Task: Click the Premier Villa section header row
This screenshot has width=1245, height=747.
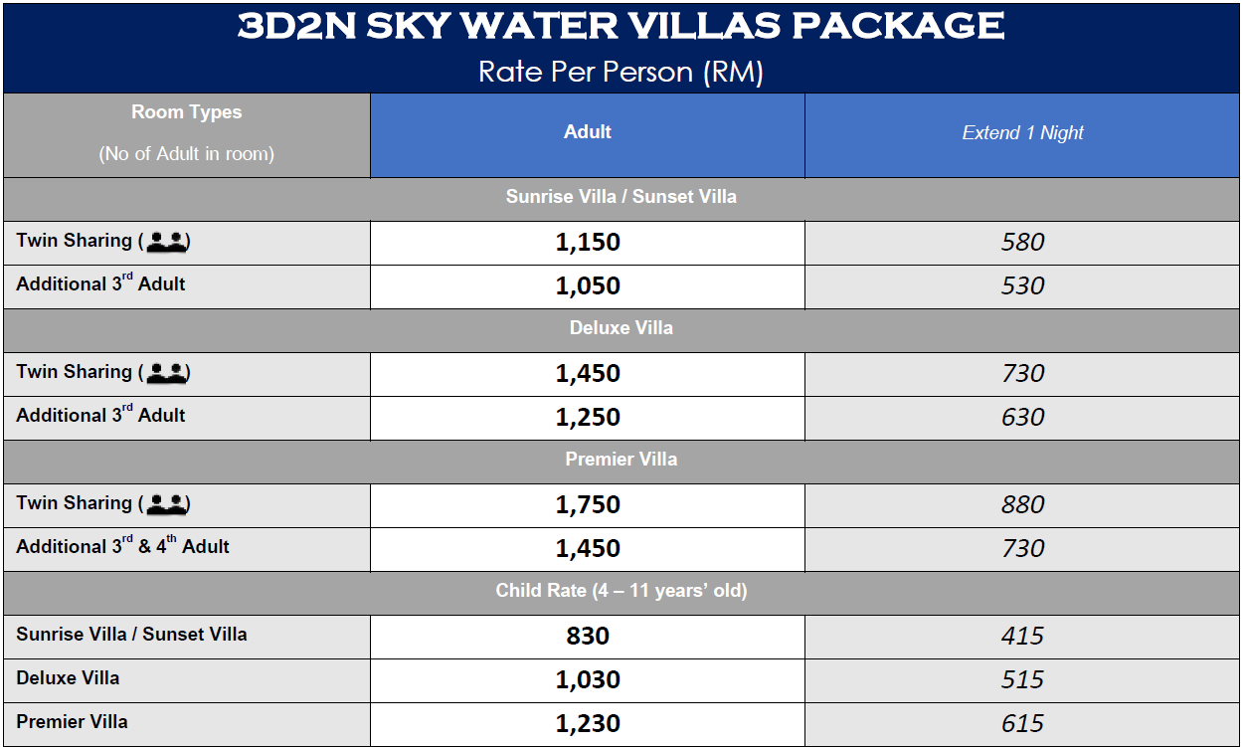Action: coord(622,462)
